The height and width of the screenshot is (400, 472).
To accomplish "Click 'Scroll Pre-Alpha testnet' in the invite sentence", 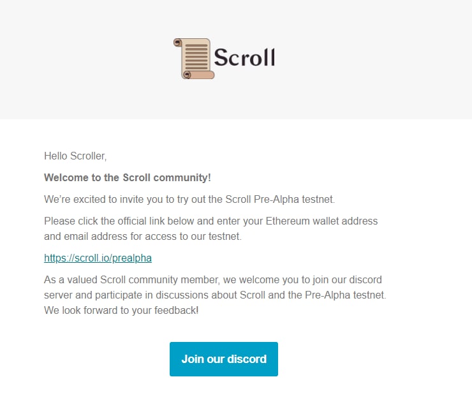I will [x=280, y=199].
